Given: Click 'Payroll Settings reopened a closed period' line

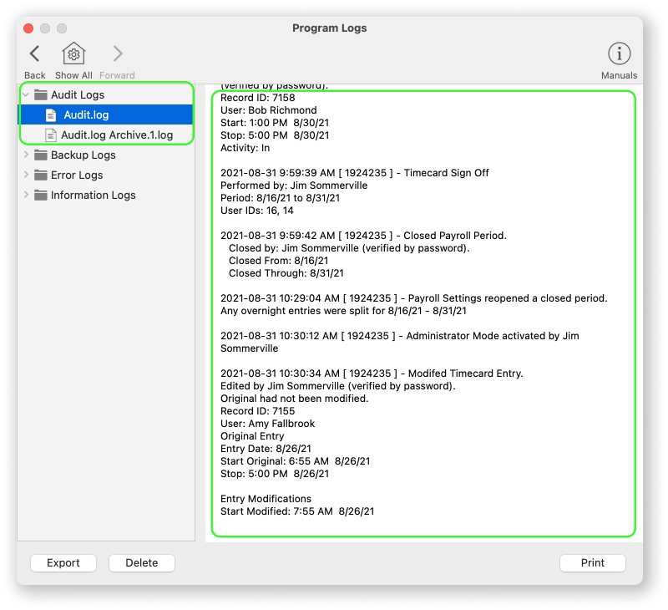Looking at the screenshot, I should tap(414, 298).
